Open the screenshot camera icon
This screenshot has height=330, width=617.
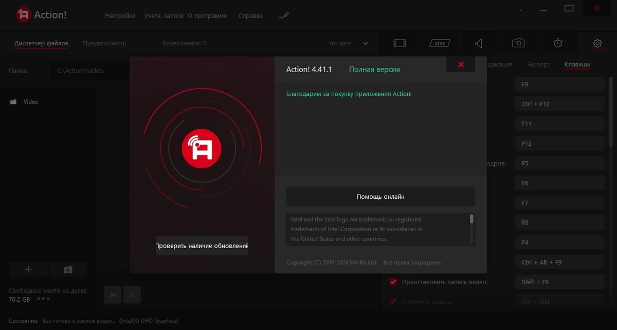(x=518, y=43)
